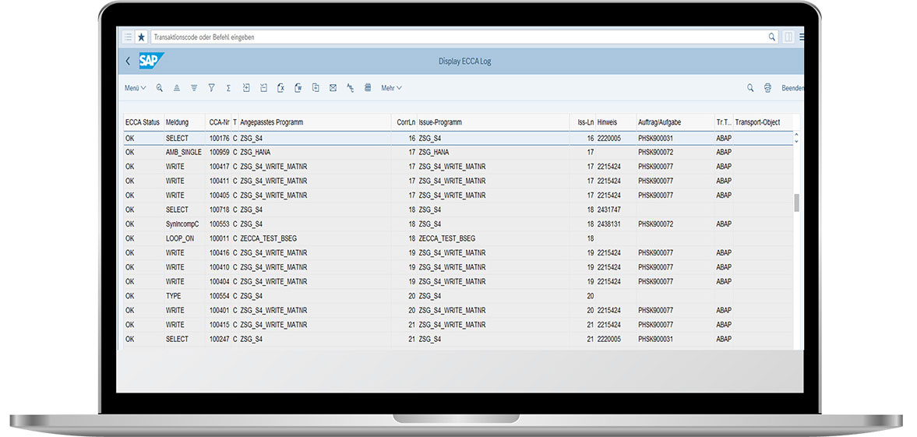This screenshot has width=917, height=437.
Task: Click the print icon on right toolbar
Action: point(767,88)
